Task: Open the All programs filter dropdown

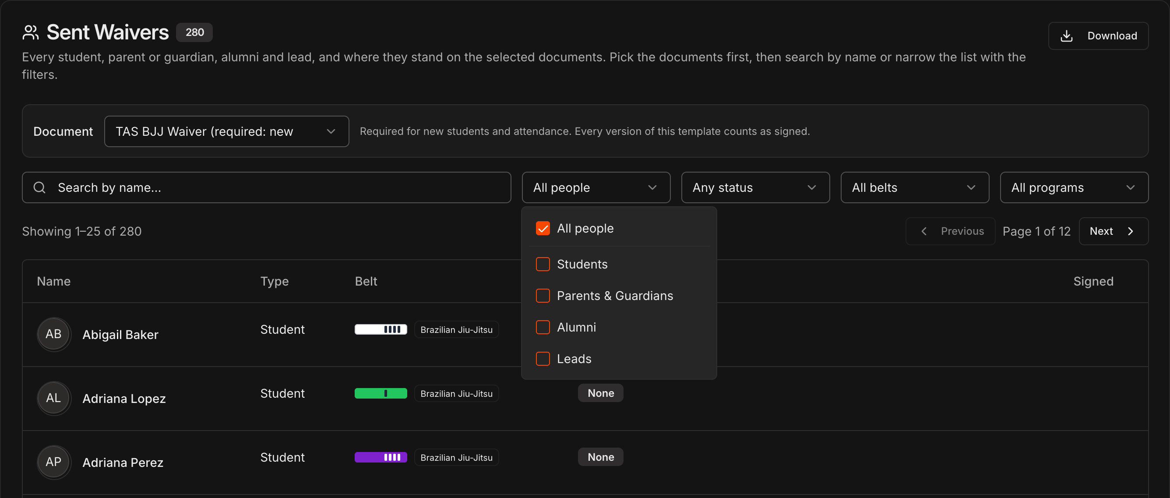Action: (1074, 187)
